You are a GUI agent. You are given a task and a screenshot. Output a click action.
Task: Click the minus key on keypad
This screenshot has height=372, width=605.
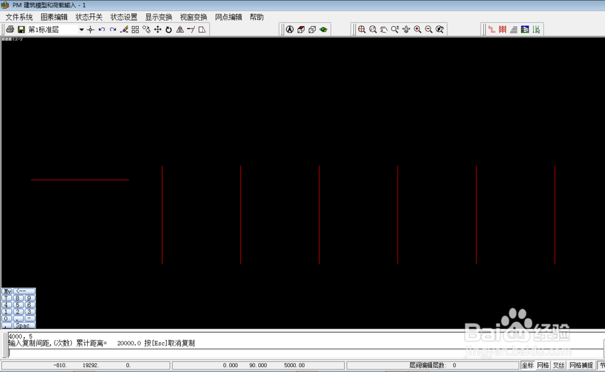click(29, 319)
